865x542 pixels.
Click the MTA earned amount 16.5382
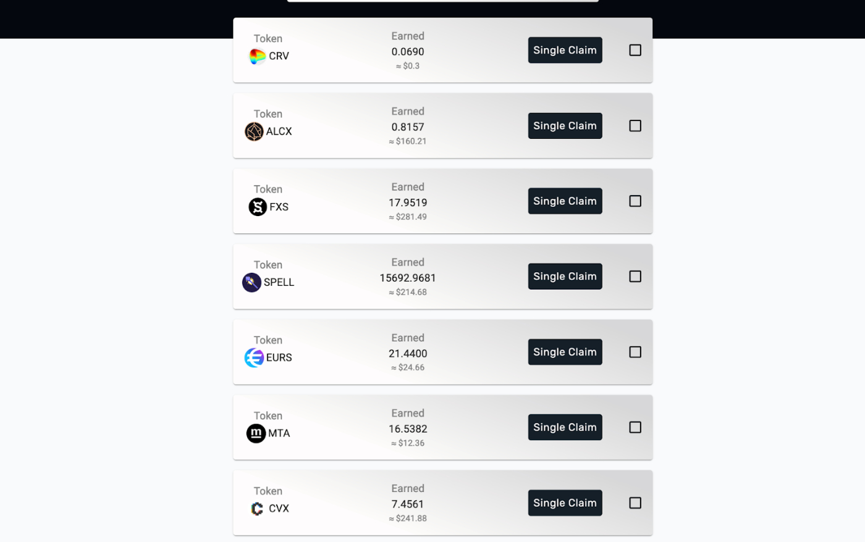[x=408, y=429]
